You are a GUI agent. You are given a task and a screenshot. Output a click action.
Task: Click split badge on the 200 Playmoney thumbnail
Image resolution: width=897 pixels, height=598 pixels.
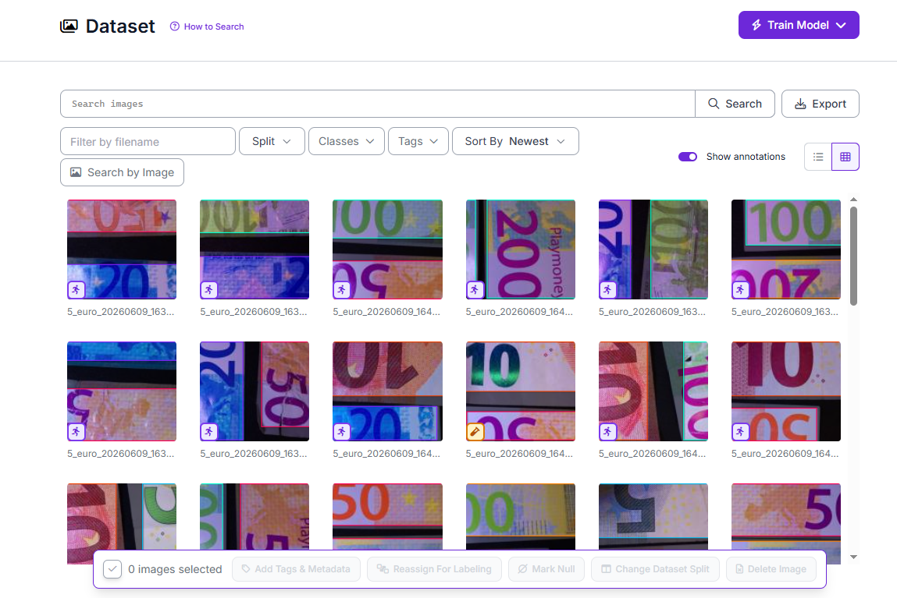pyautogui.click(x=474, y=289)
